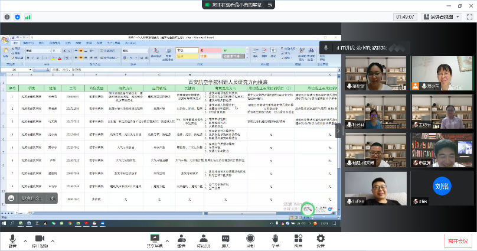Click the red Leave Meeting button
Viewport: 477px width, 251px height.
click(x=458, y=241)
